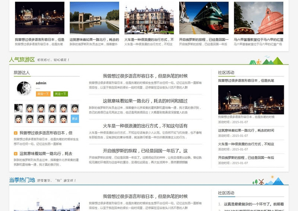Viewport: 298px width, 211px height.
Task: Click center excerpt mentioning 游轮的奢华格调
Action: tap(145, 135)
